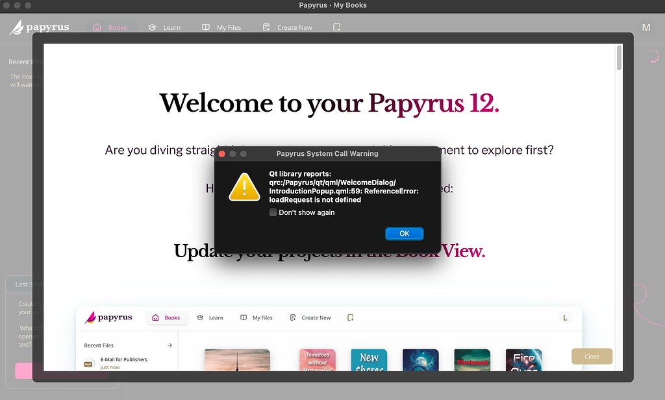This screenshot has height=400, width=665.
Task: Click the Close button of the welcome popup
Action: 592,356
